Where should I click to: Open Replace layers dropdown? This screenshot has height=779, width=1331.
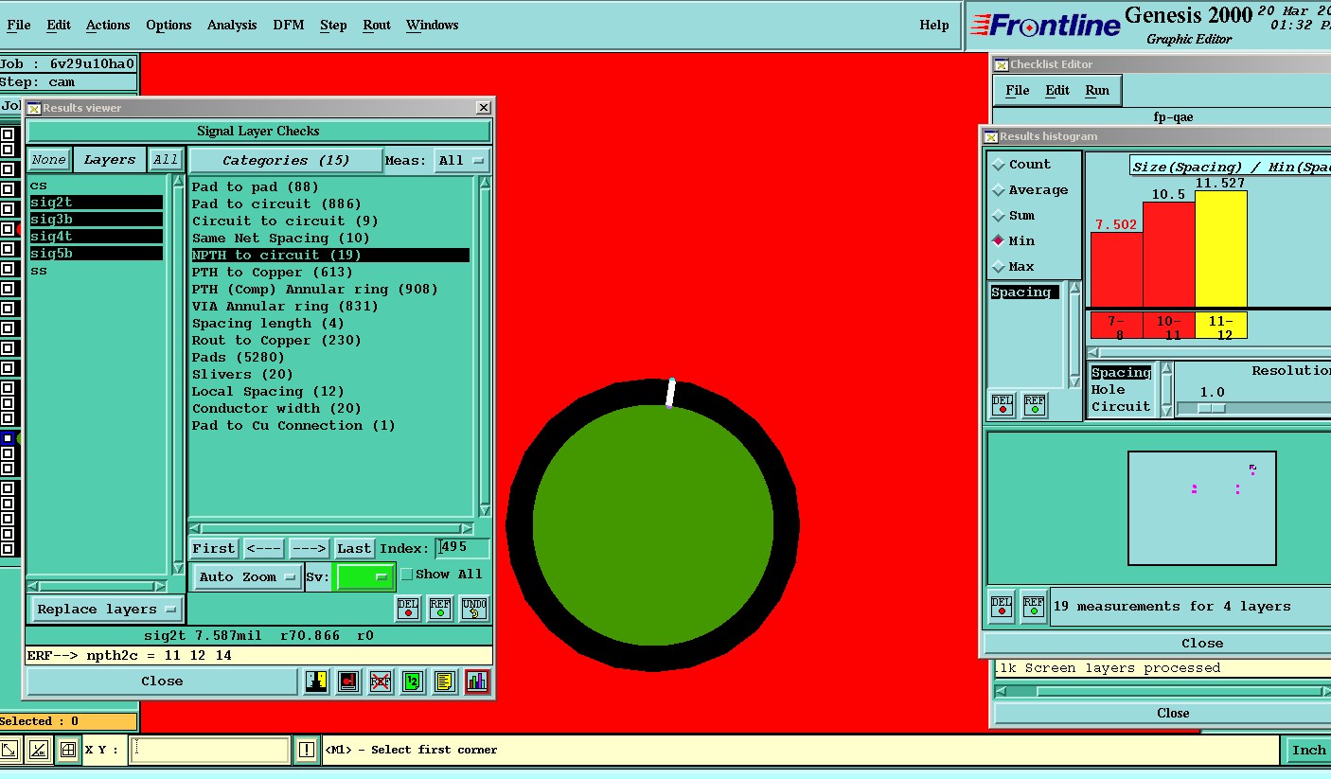pyautogui.click(x=107, y=609)
